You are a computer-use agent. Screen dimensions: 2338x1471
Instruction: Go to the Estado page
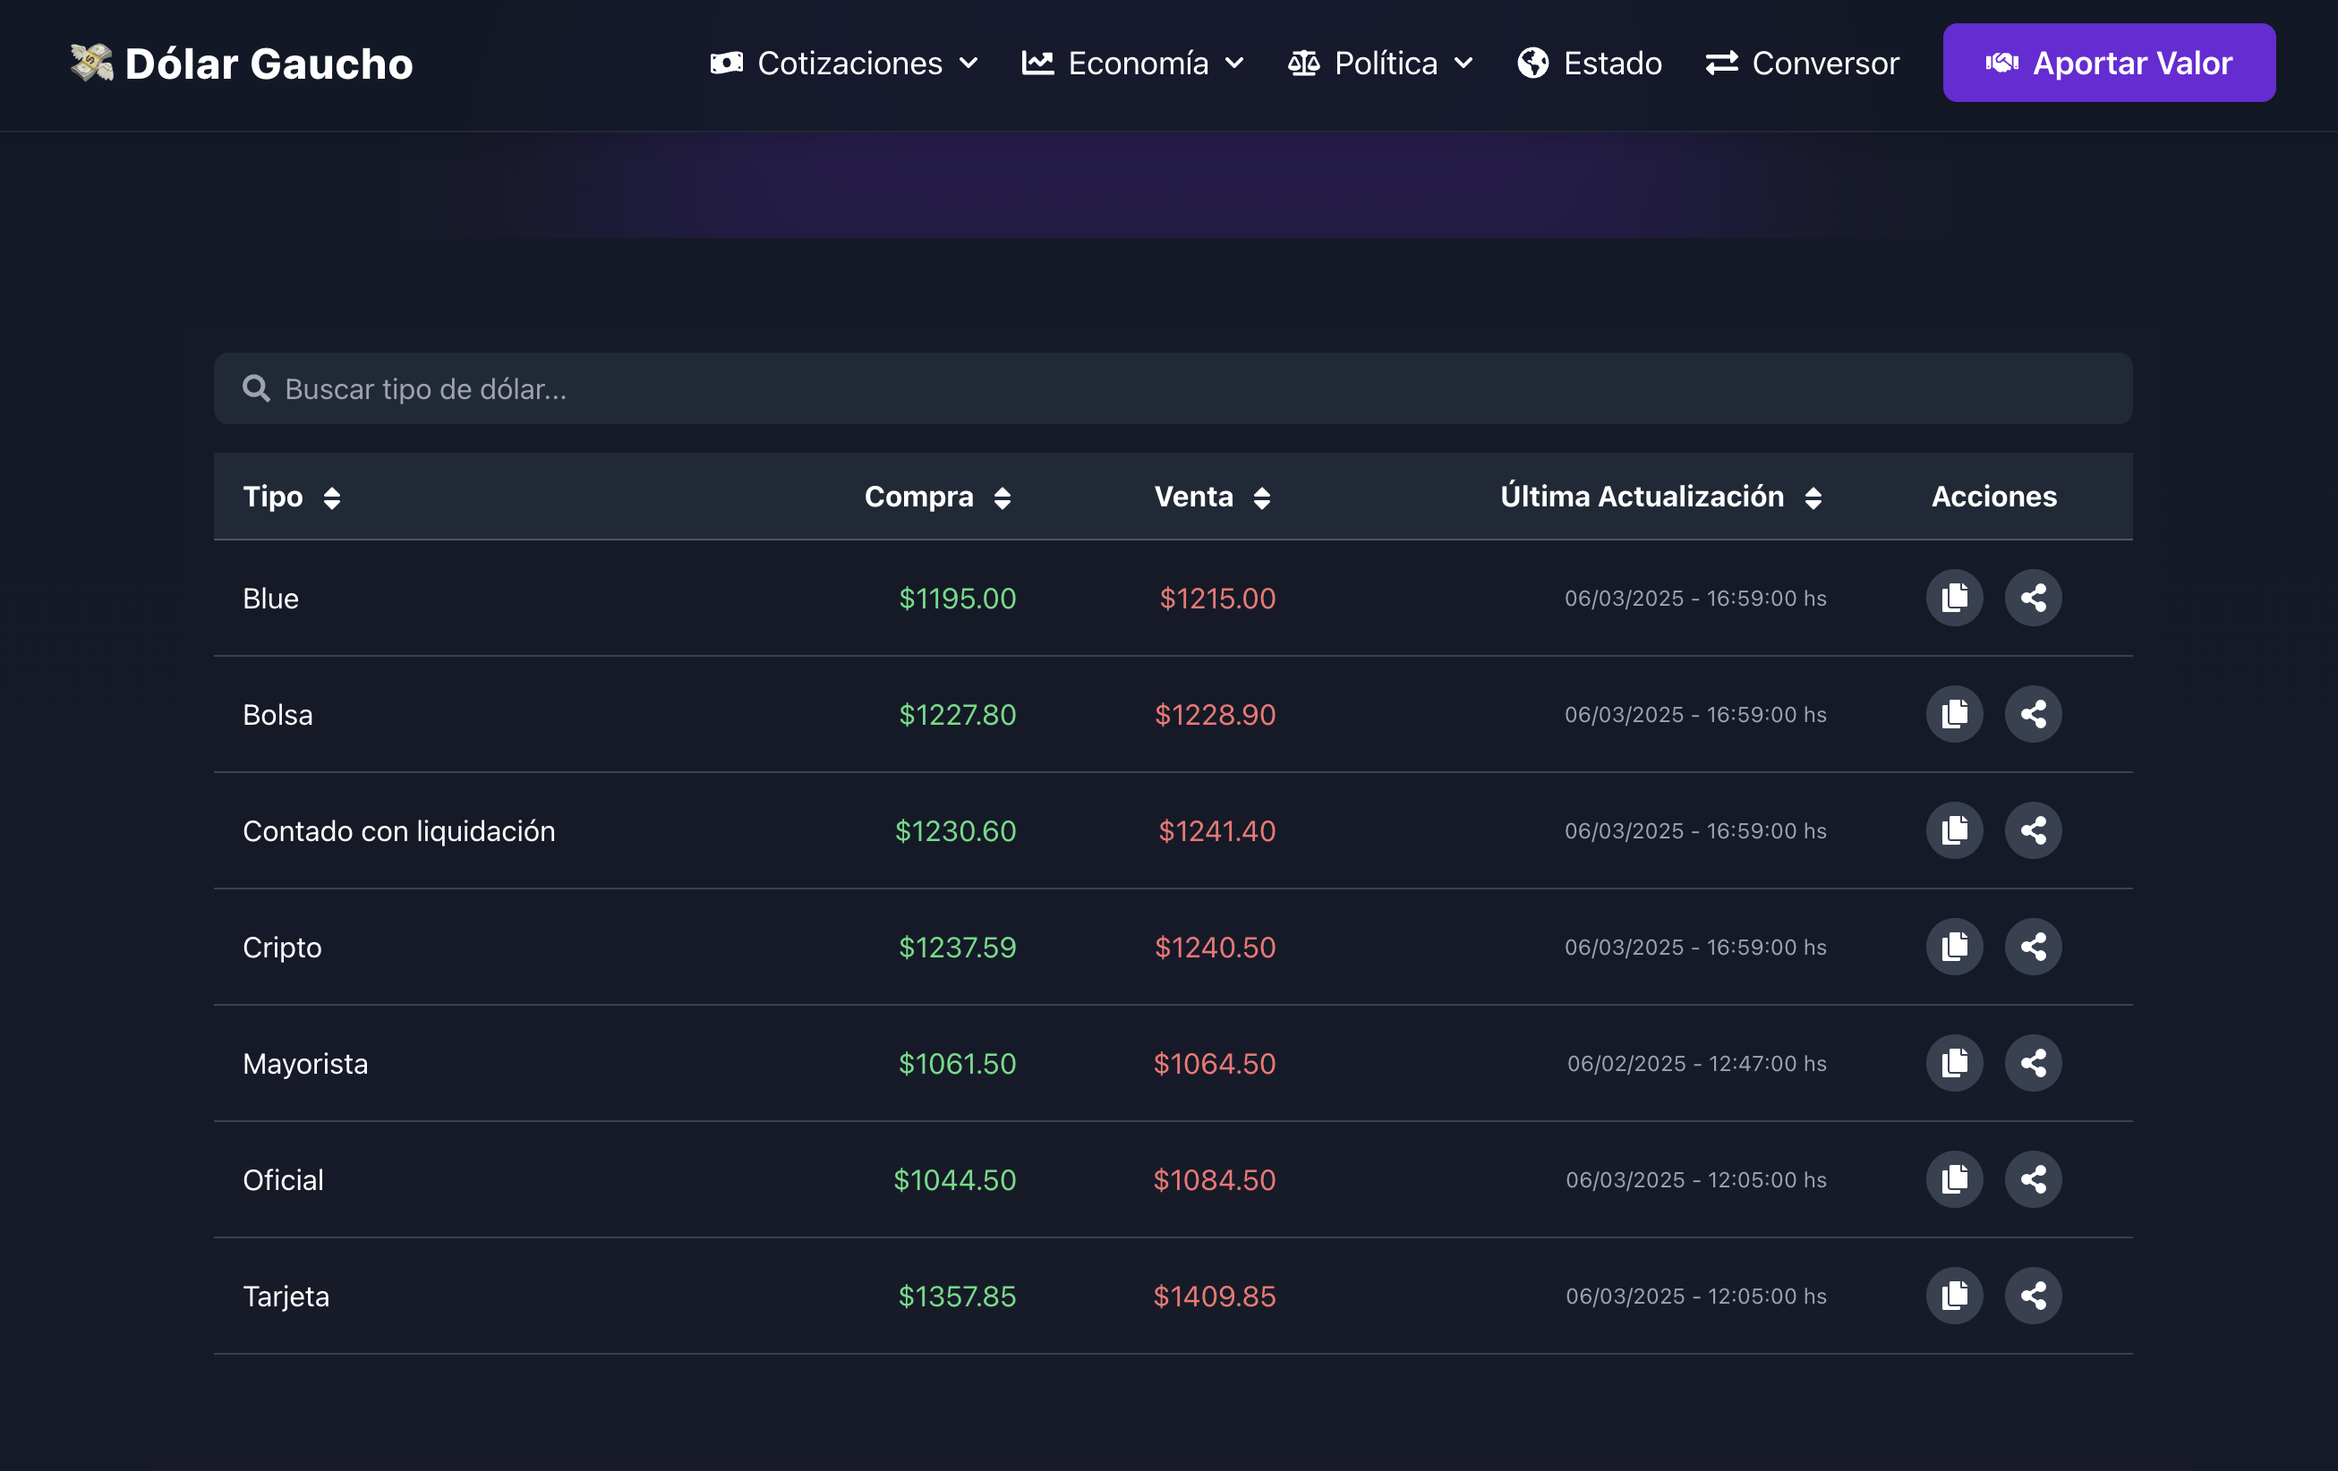tap(1590, 63)
